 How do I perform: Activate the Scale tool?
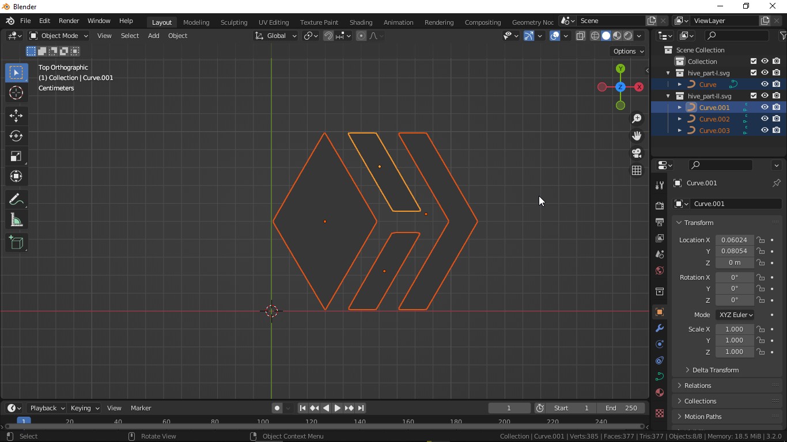(16, 156)
